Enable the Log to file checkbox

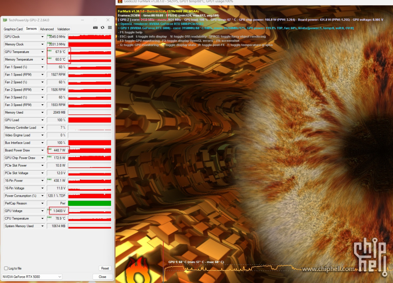click(6, 268)
